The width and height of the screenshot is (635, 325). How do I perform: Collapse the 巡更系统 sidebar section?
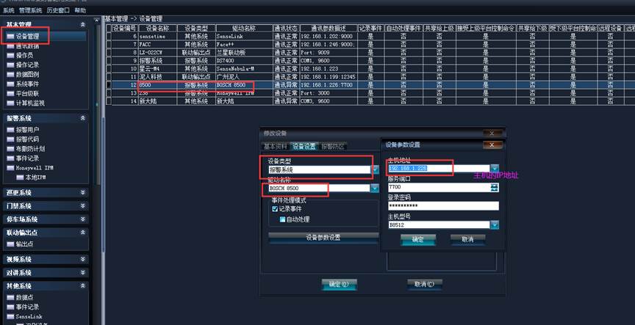83,193
